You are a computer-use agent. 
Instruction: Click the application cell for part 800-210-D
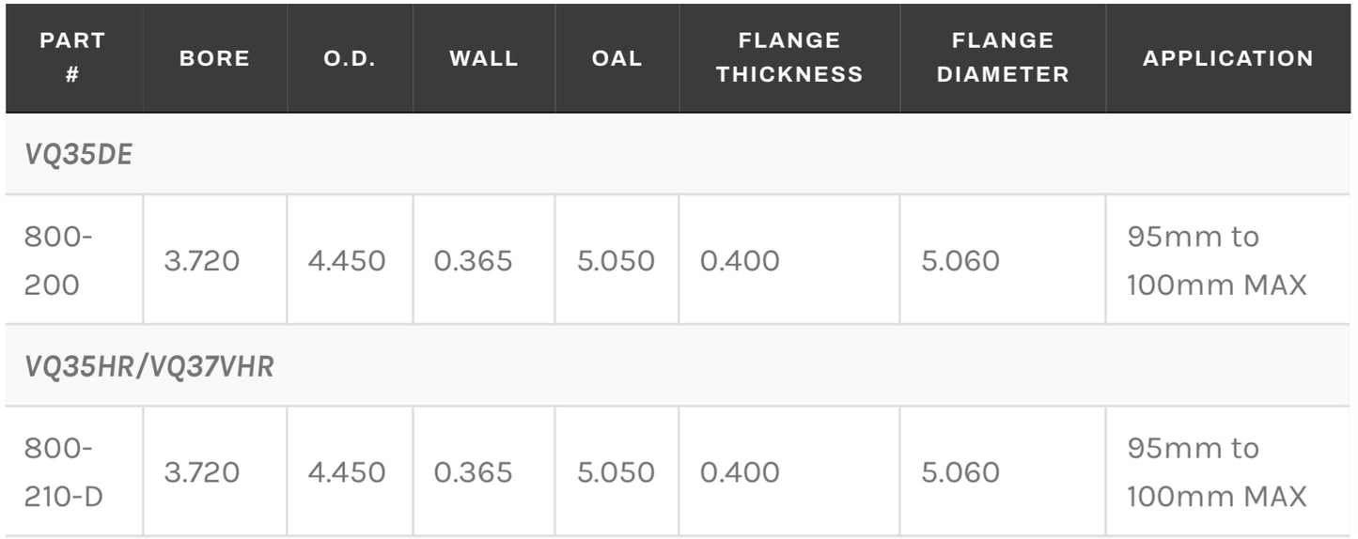1216,471
